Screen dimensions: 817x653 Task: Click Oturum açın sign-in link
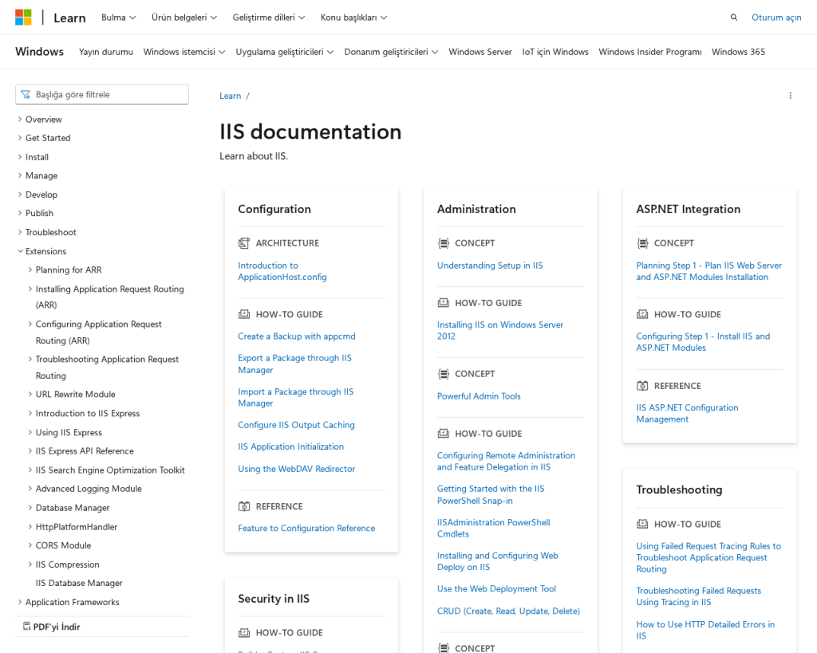776,18
